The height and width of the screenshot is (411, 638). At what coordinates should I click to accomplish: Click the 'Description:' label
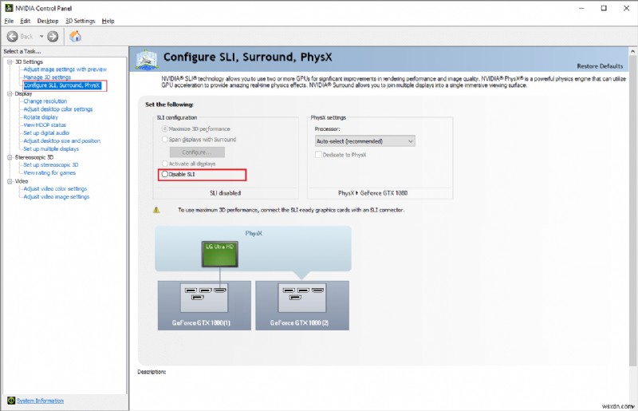tap(152, 372)
